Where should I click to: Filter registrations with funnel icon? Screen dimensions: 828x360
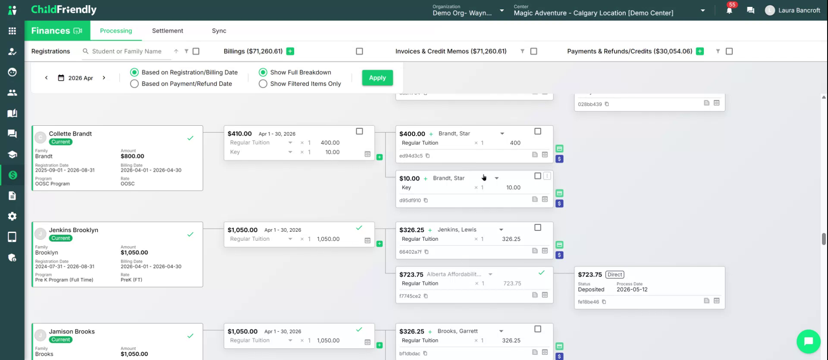[186, 51]
